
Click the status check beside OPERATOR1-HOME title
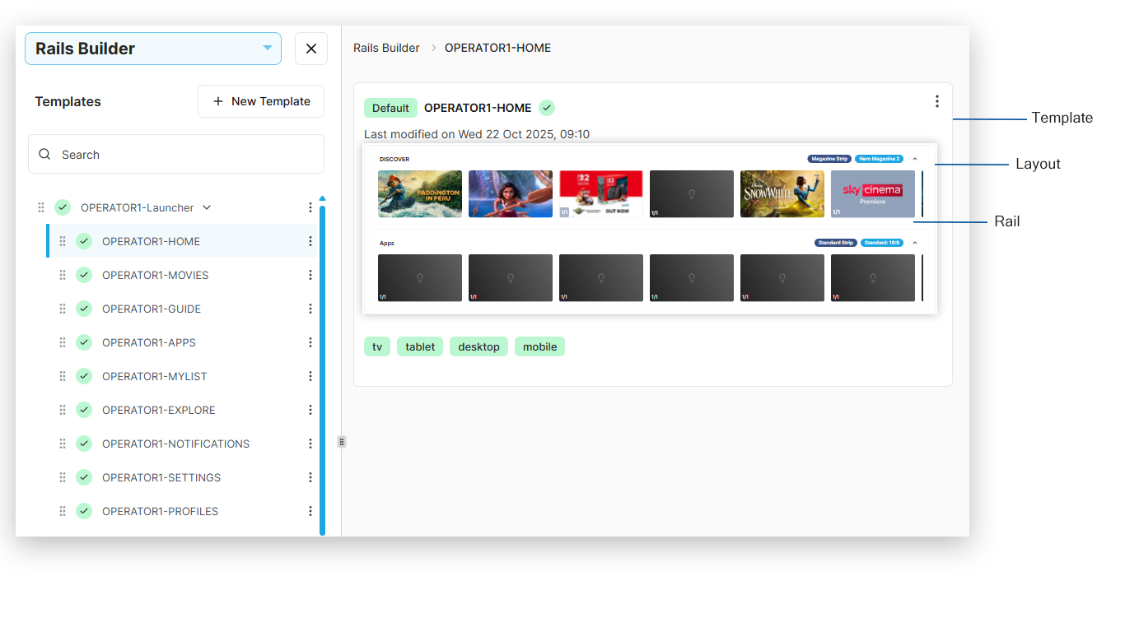click(547, 108)
